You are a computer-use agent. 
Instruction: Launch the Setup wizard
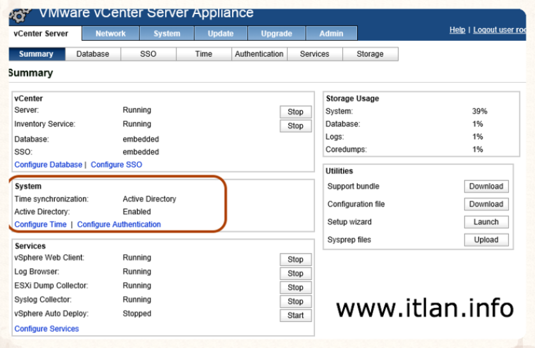(486, 222)
